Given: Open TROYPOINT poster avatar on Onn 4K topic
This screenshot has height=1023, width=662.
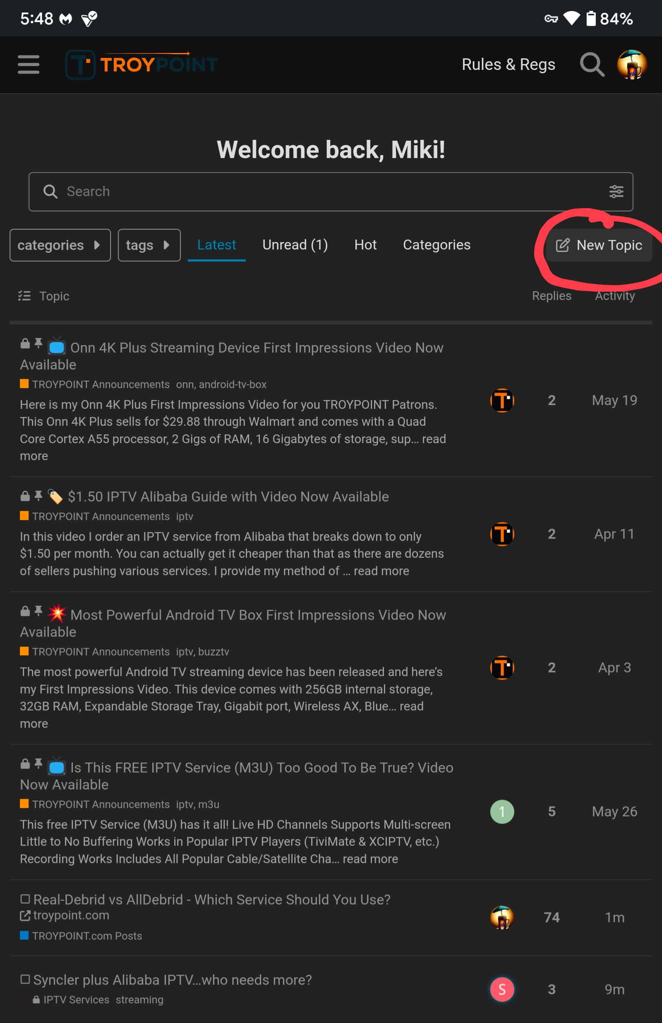Looking at the screenshot, I should 501,400.
